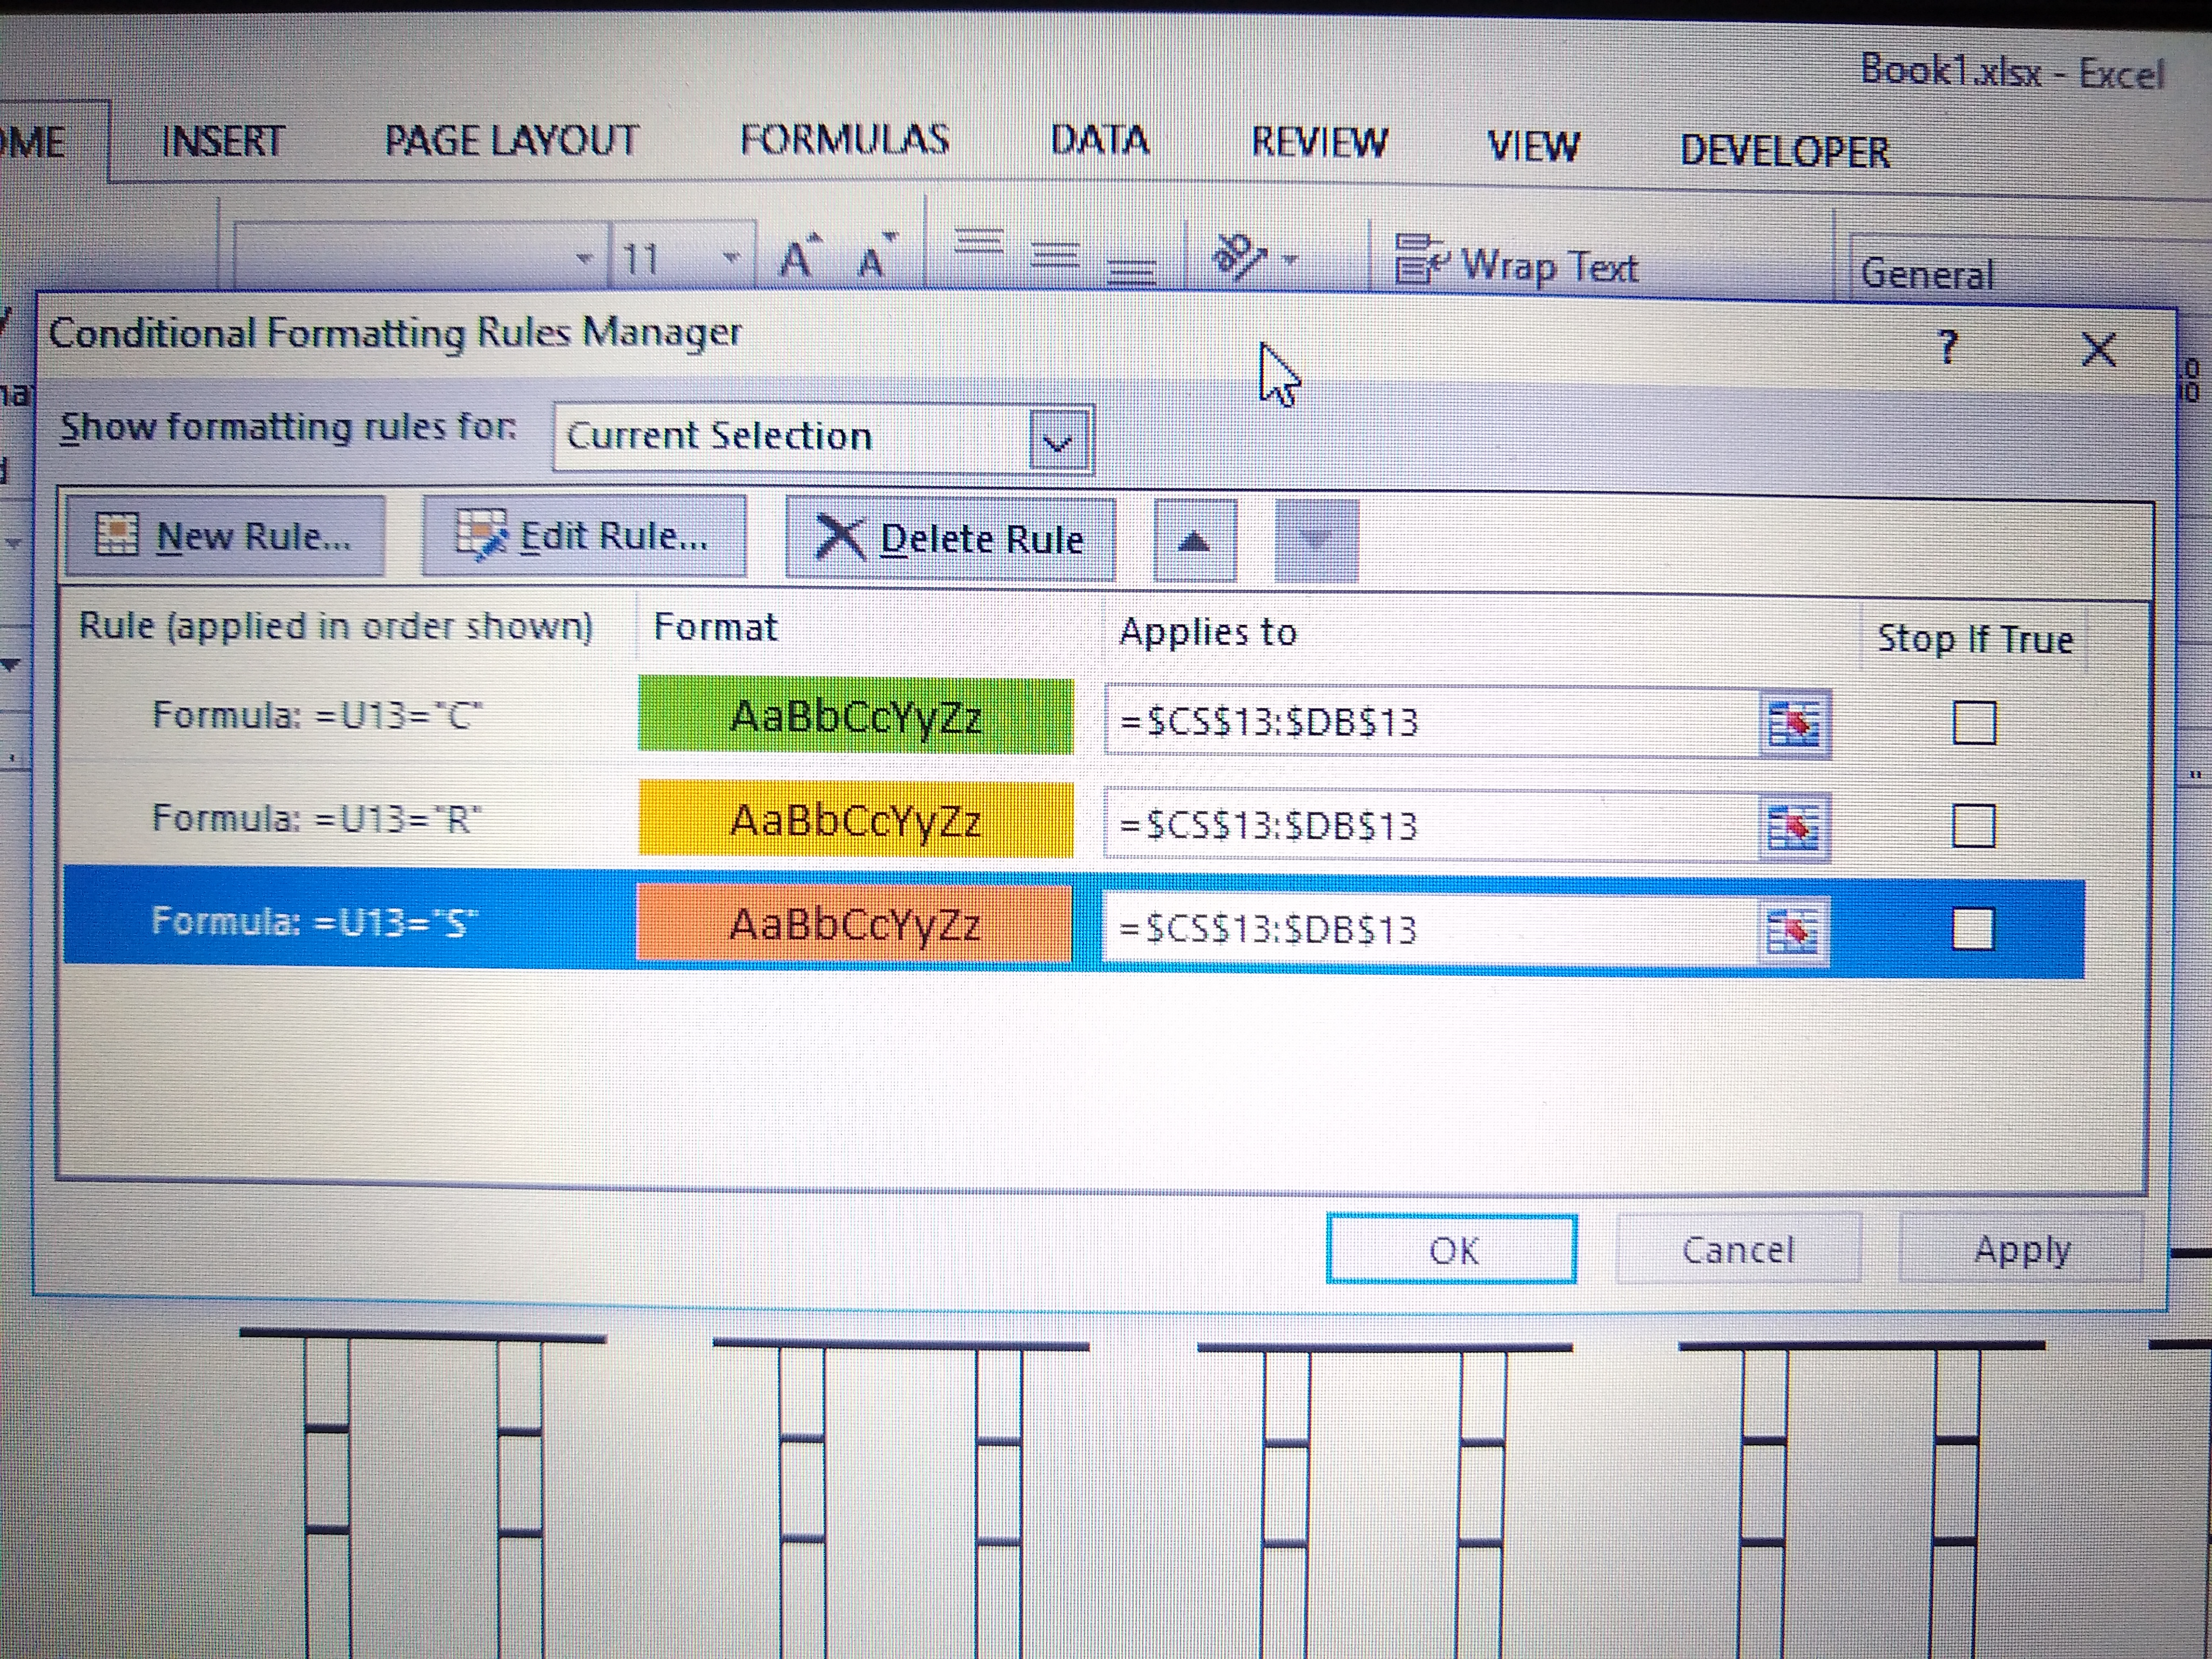Viewport: 2212px width, 1659px height.
Task: Open the font size dropdown
Action: tap(731, 257)
